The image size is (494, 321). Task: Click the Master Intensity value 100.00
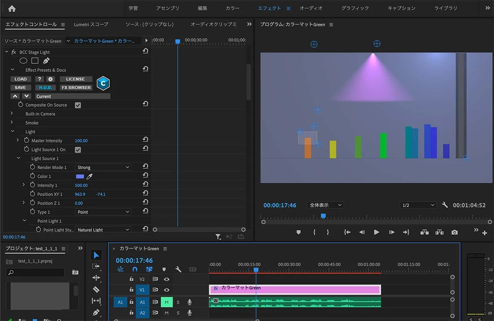pos(81,141)
